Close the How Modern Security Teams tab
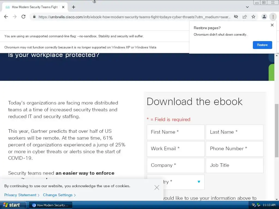279x209 pixels. tap(63, 7)
